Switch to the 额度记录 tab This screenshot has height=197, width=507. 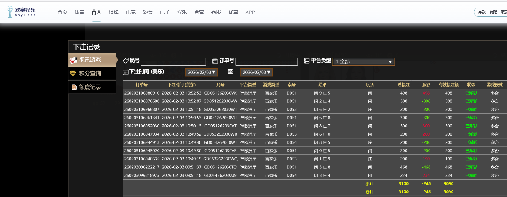tap(90, 87)
